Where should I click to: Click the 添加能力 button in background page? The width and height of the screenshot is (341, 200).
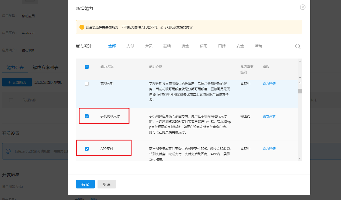click(17, 82)
